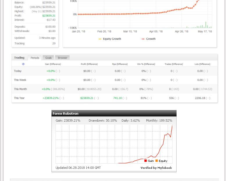Click the red Gain legend square

pyautogui.click(x=145, y=161)
